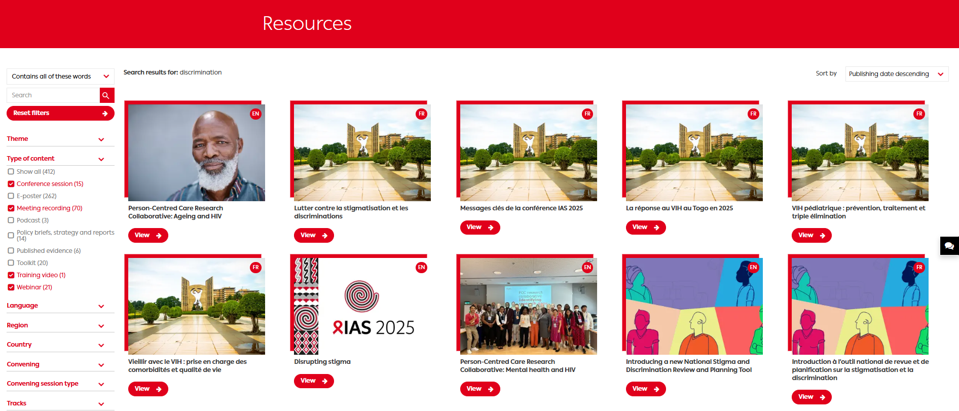Image resolution: width=959 pixels, height=411 pixels.
Task: Open the chat bubble widget icon
Action: point(949,246)
